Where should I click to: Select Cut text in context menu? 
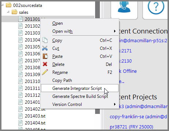[x=56, y=48]
